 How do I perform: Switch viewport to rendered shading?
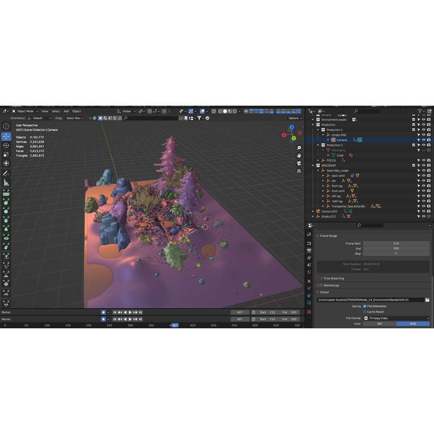[235, 111]
